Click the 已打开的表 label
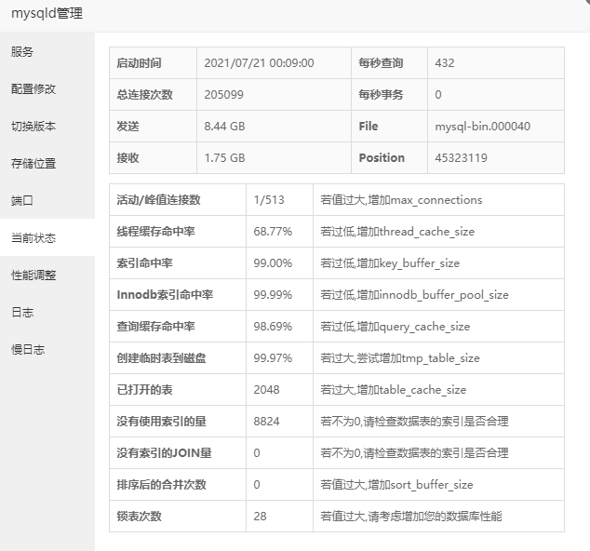 click(x=144, y=390)
